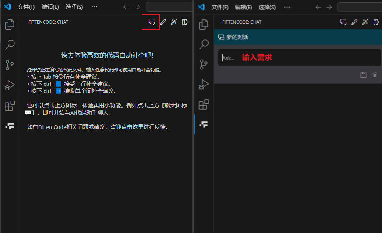This screenshot has height=233, width=382.
Task: Click the command search box in right window
Action: point(360,7)
